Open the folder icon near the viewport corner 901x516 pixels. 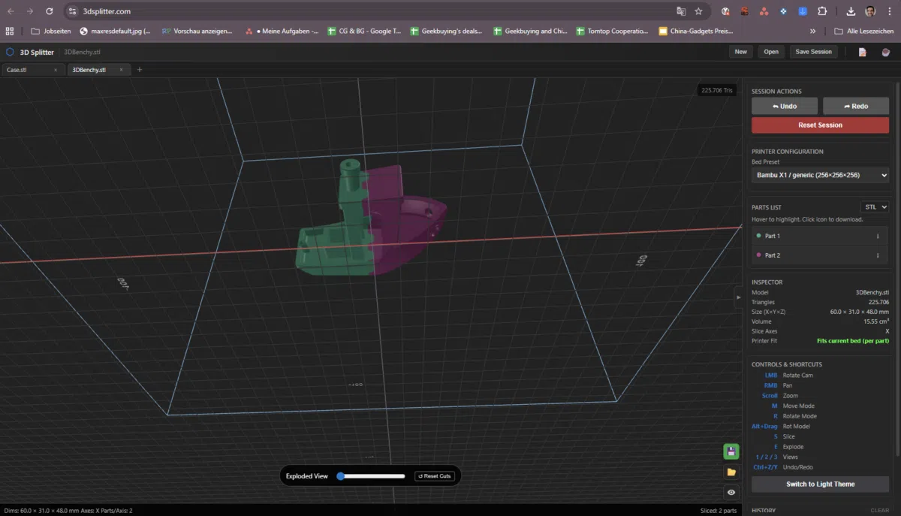[x=731, y=472]
